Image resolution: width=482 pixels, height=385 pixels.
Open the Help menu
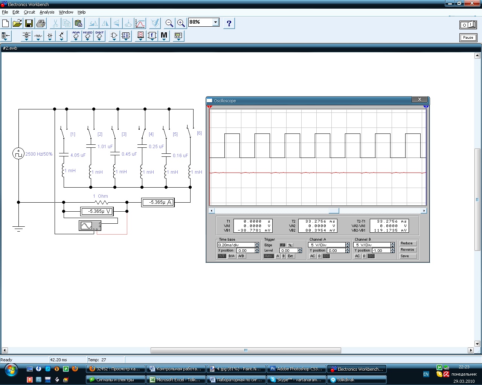[x=82, y=12]
